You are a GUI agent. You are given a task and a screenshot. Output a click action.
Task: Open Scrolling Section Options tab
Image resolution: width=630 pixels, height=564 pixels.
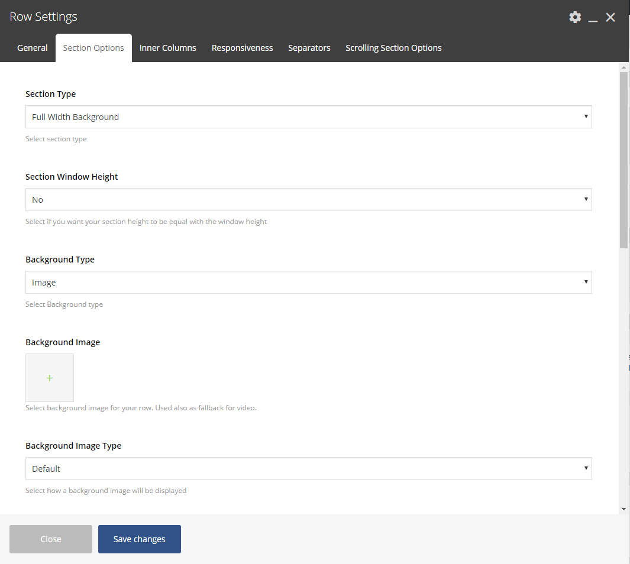pyautogui.click(x=393, y=48)
